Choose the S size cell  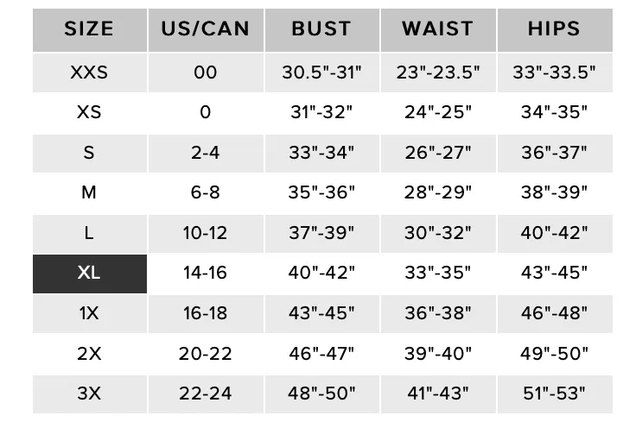click(x=90, y=153)
